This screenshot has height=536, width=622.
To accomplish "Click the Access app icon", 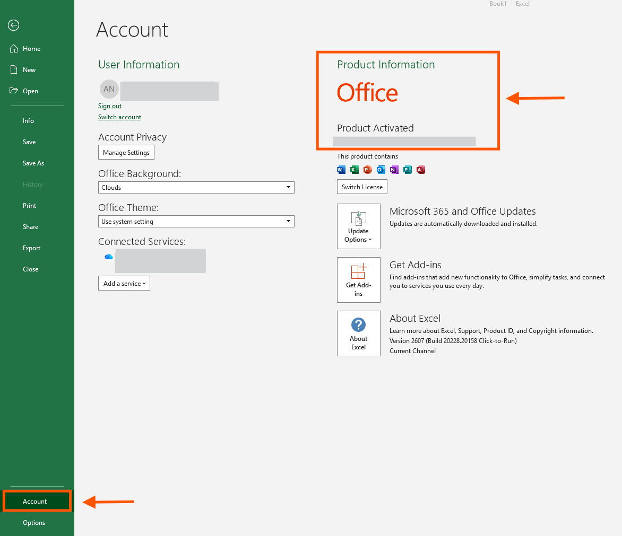I will [x=421, y=170].
